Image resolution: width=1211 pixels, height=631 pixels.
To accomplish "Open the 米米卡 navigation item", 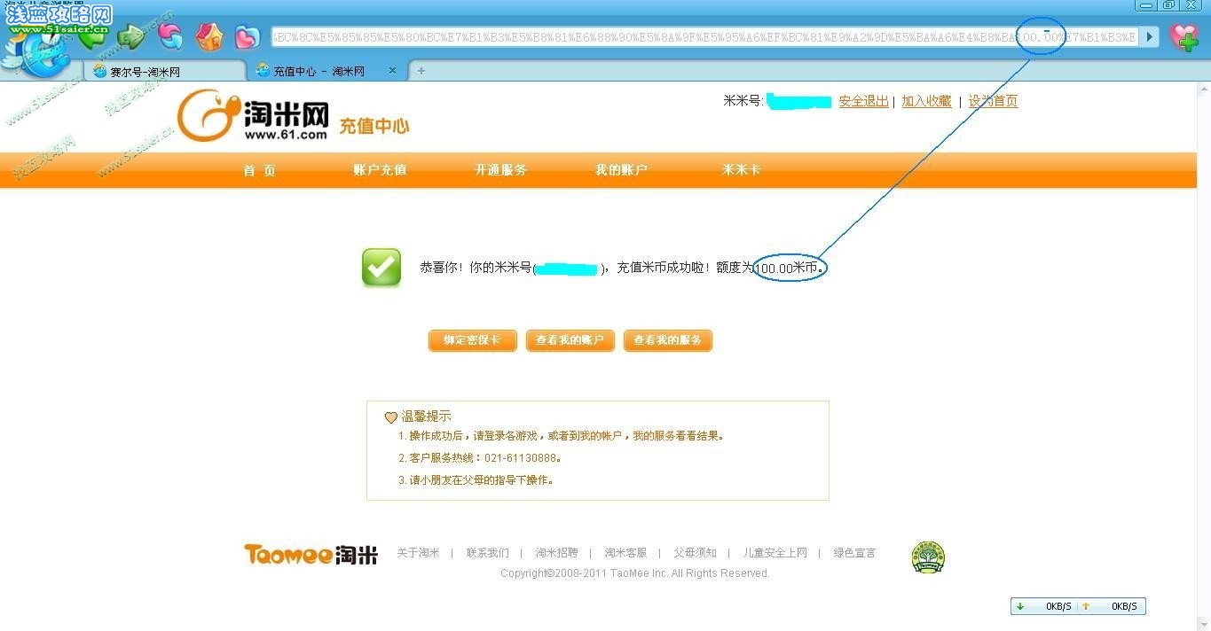I will point(741,170).
